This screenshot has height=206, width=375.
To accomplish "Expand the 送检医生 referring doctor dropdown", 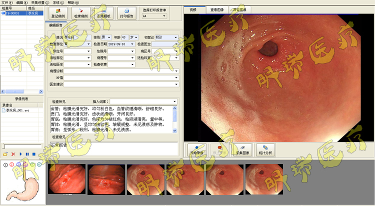I will (88, 64).
